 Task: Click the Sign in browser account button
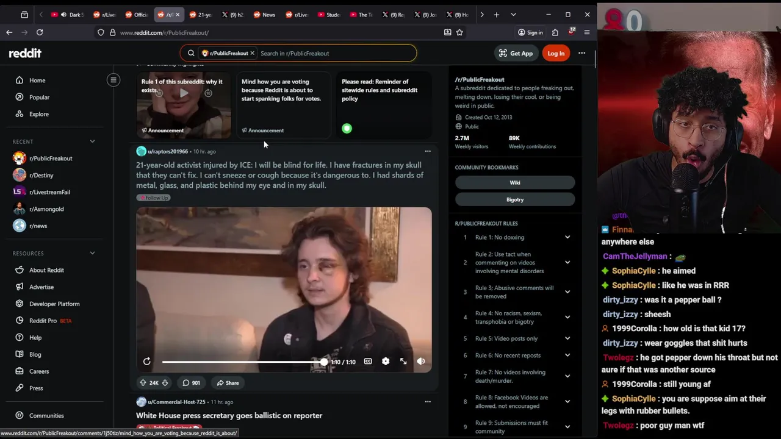pos(530,32)
